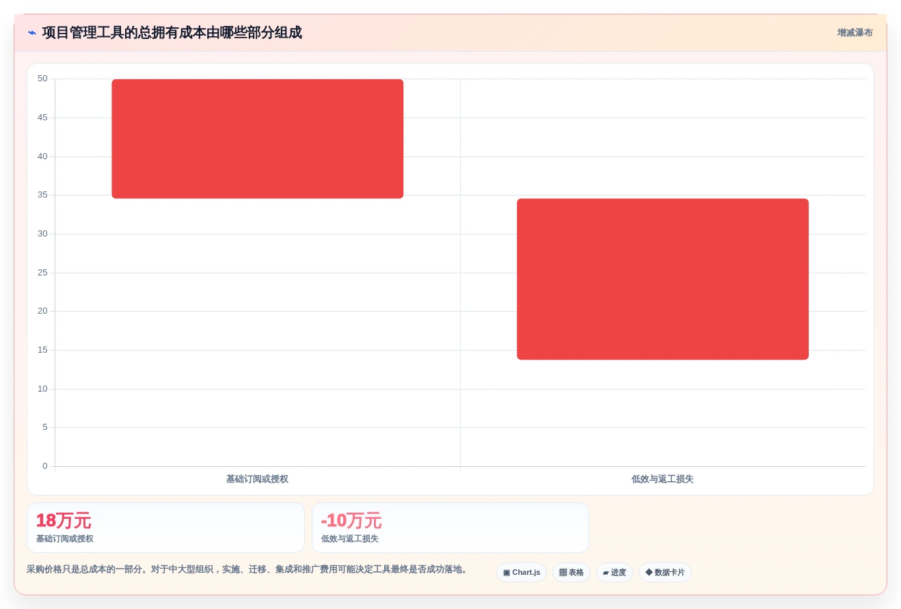Click the 基础订阅或授权 x-axis label

[x=258, y=479]
